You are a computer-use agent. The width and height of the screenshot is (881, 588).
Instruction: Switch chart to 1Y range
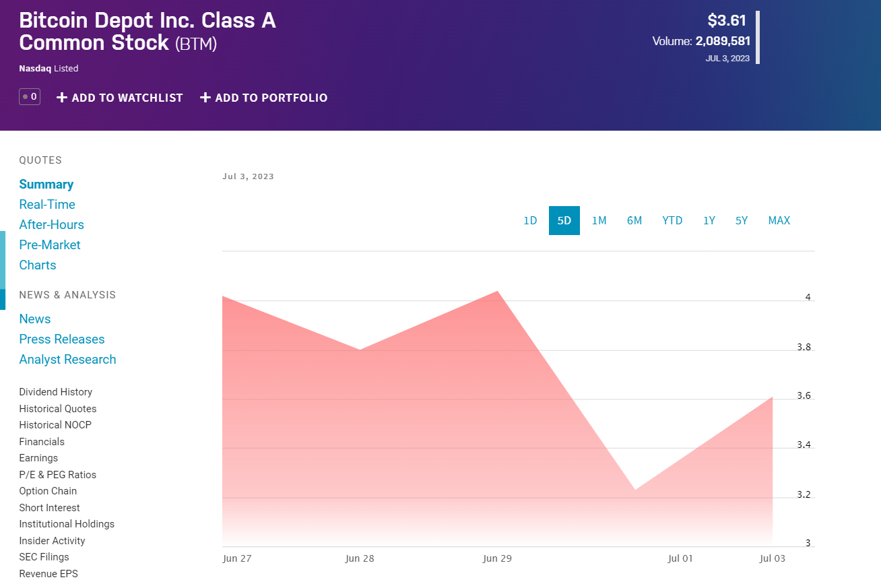pos(709,221)
